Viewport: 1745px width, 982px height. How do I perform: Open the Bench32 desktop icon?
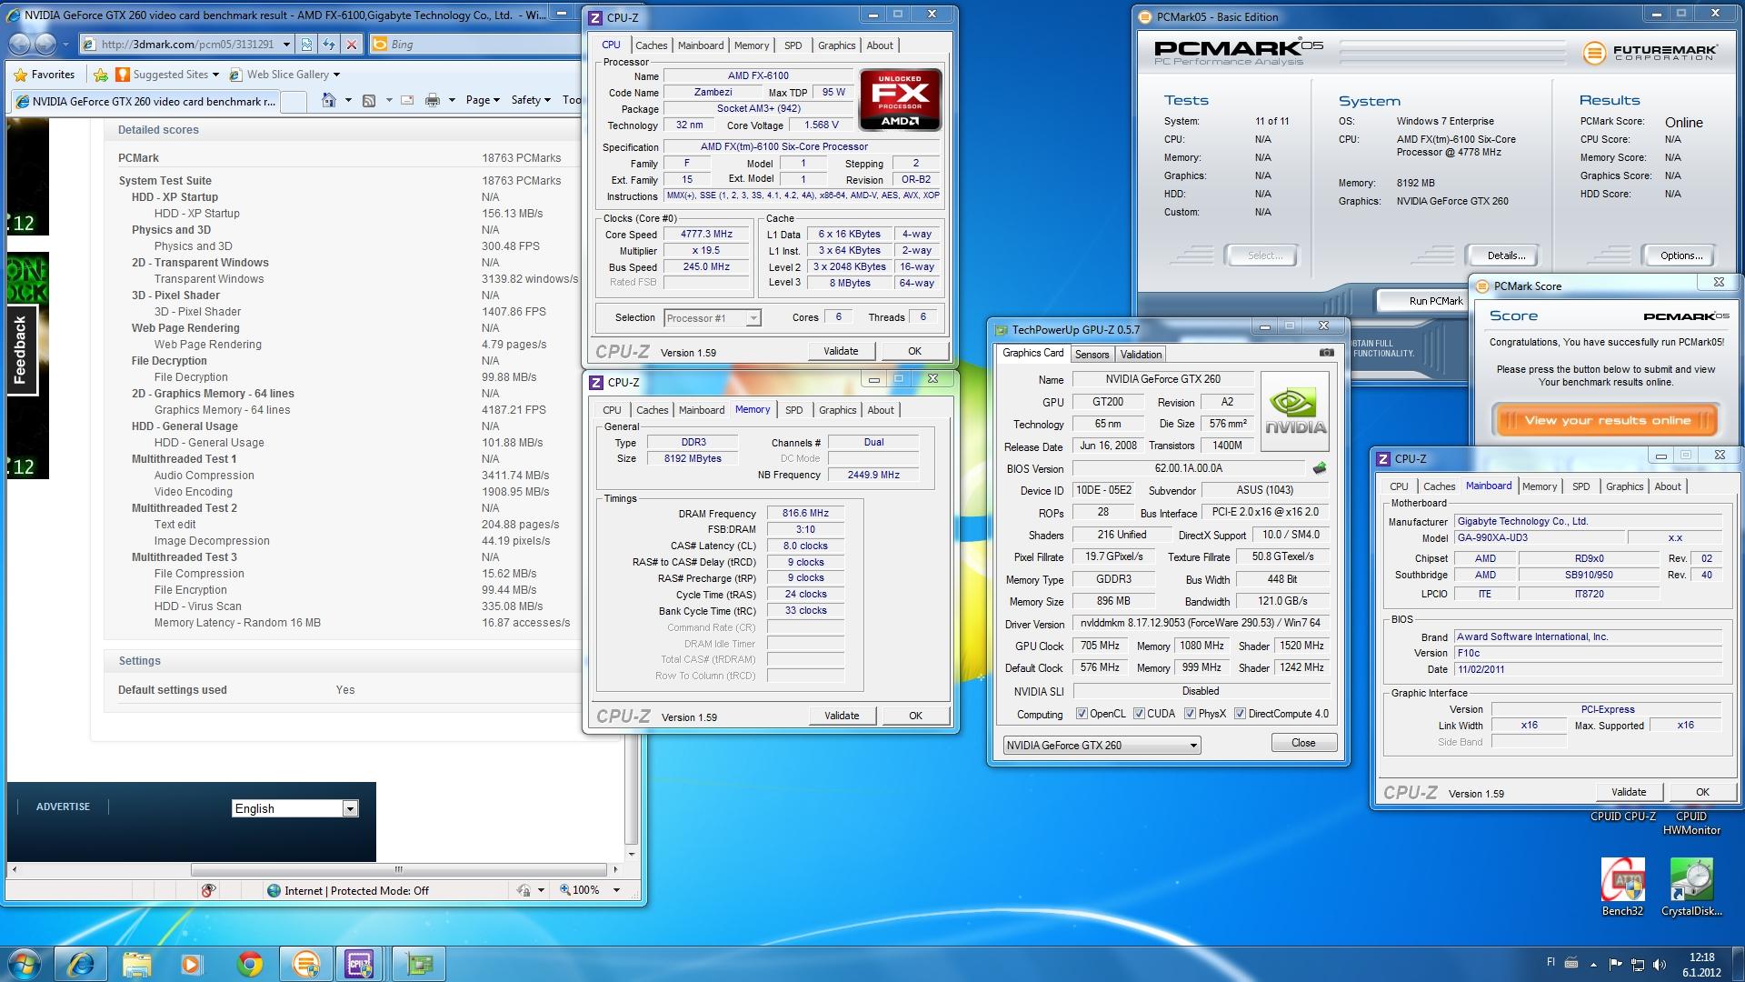tap(1622, 887)
